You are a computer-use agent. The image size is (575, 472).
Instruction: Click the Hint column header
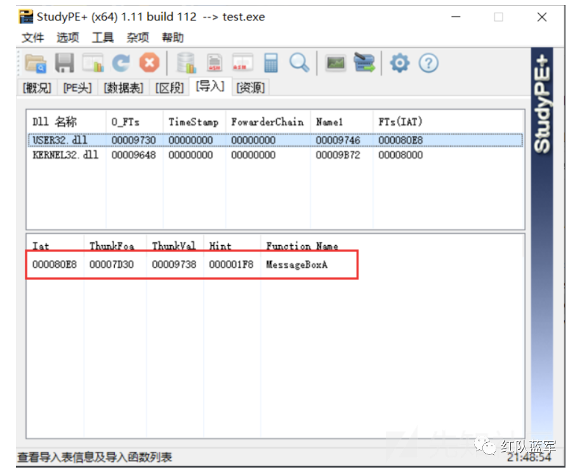[232, 245]
